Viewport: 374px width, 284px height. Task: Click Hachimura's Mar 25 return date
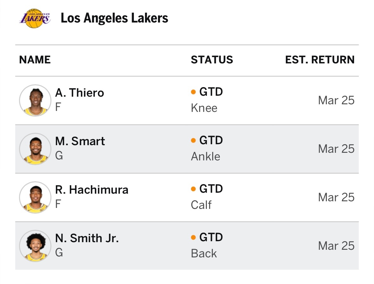pos(336,197)
